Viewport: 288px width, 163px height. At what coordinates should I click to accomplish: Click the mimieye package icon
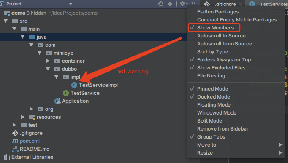49,53
